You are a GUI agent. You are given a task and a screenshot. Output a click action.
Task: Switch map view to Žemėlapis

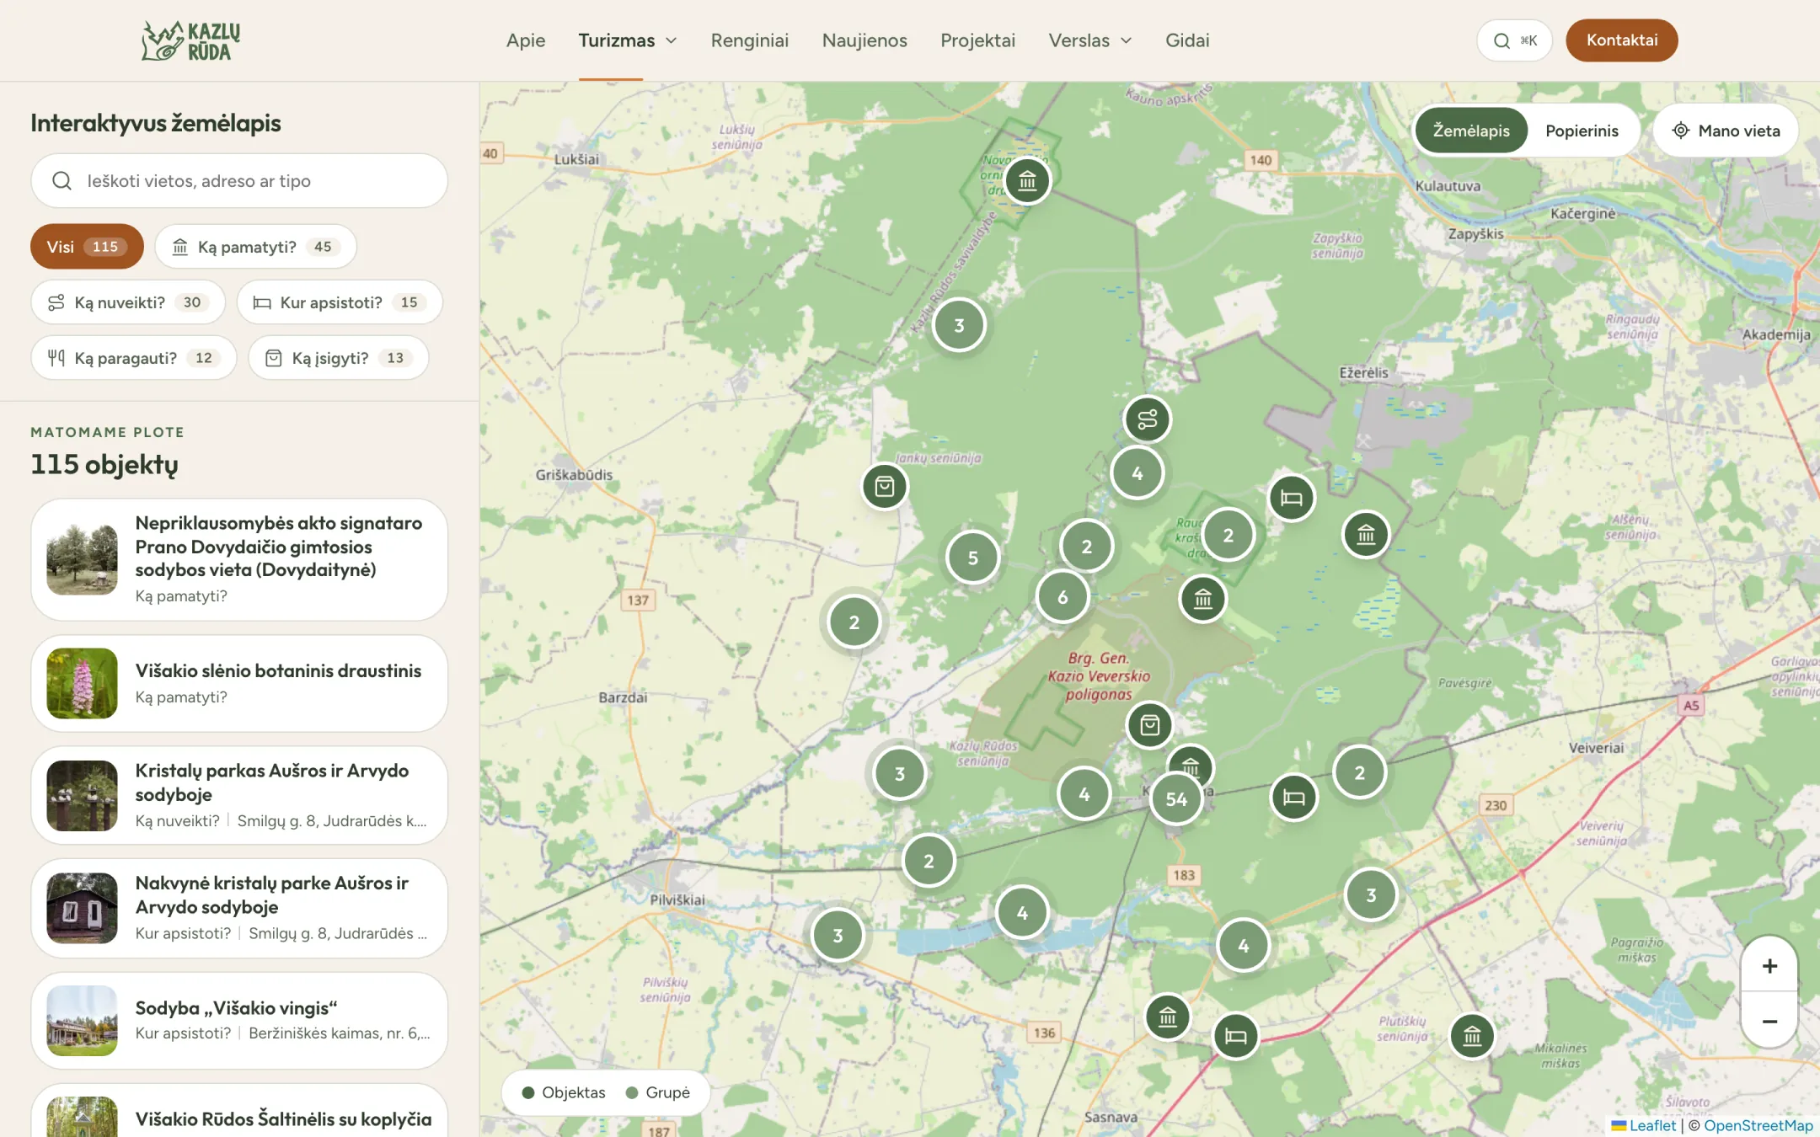click(x=1471, y=131)
